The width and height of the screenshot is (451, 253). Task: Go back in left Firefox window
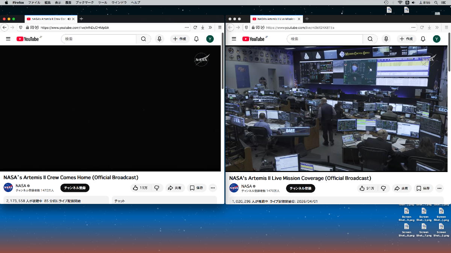pos(5,27)
